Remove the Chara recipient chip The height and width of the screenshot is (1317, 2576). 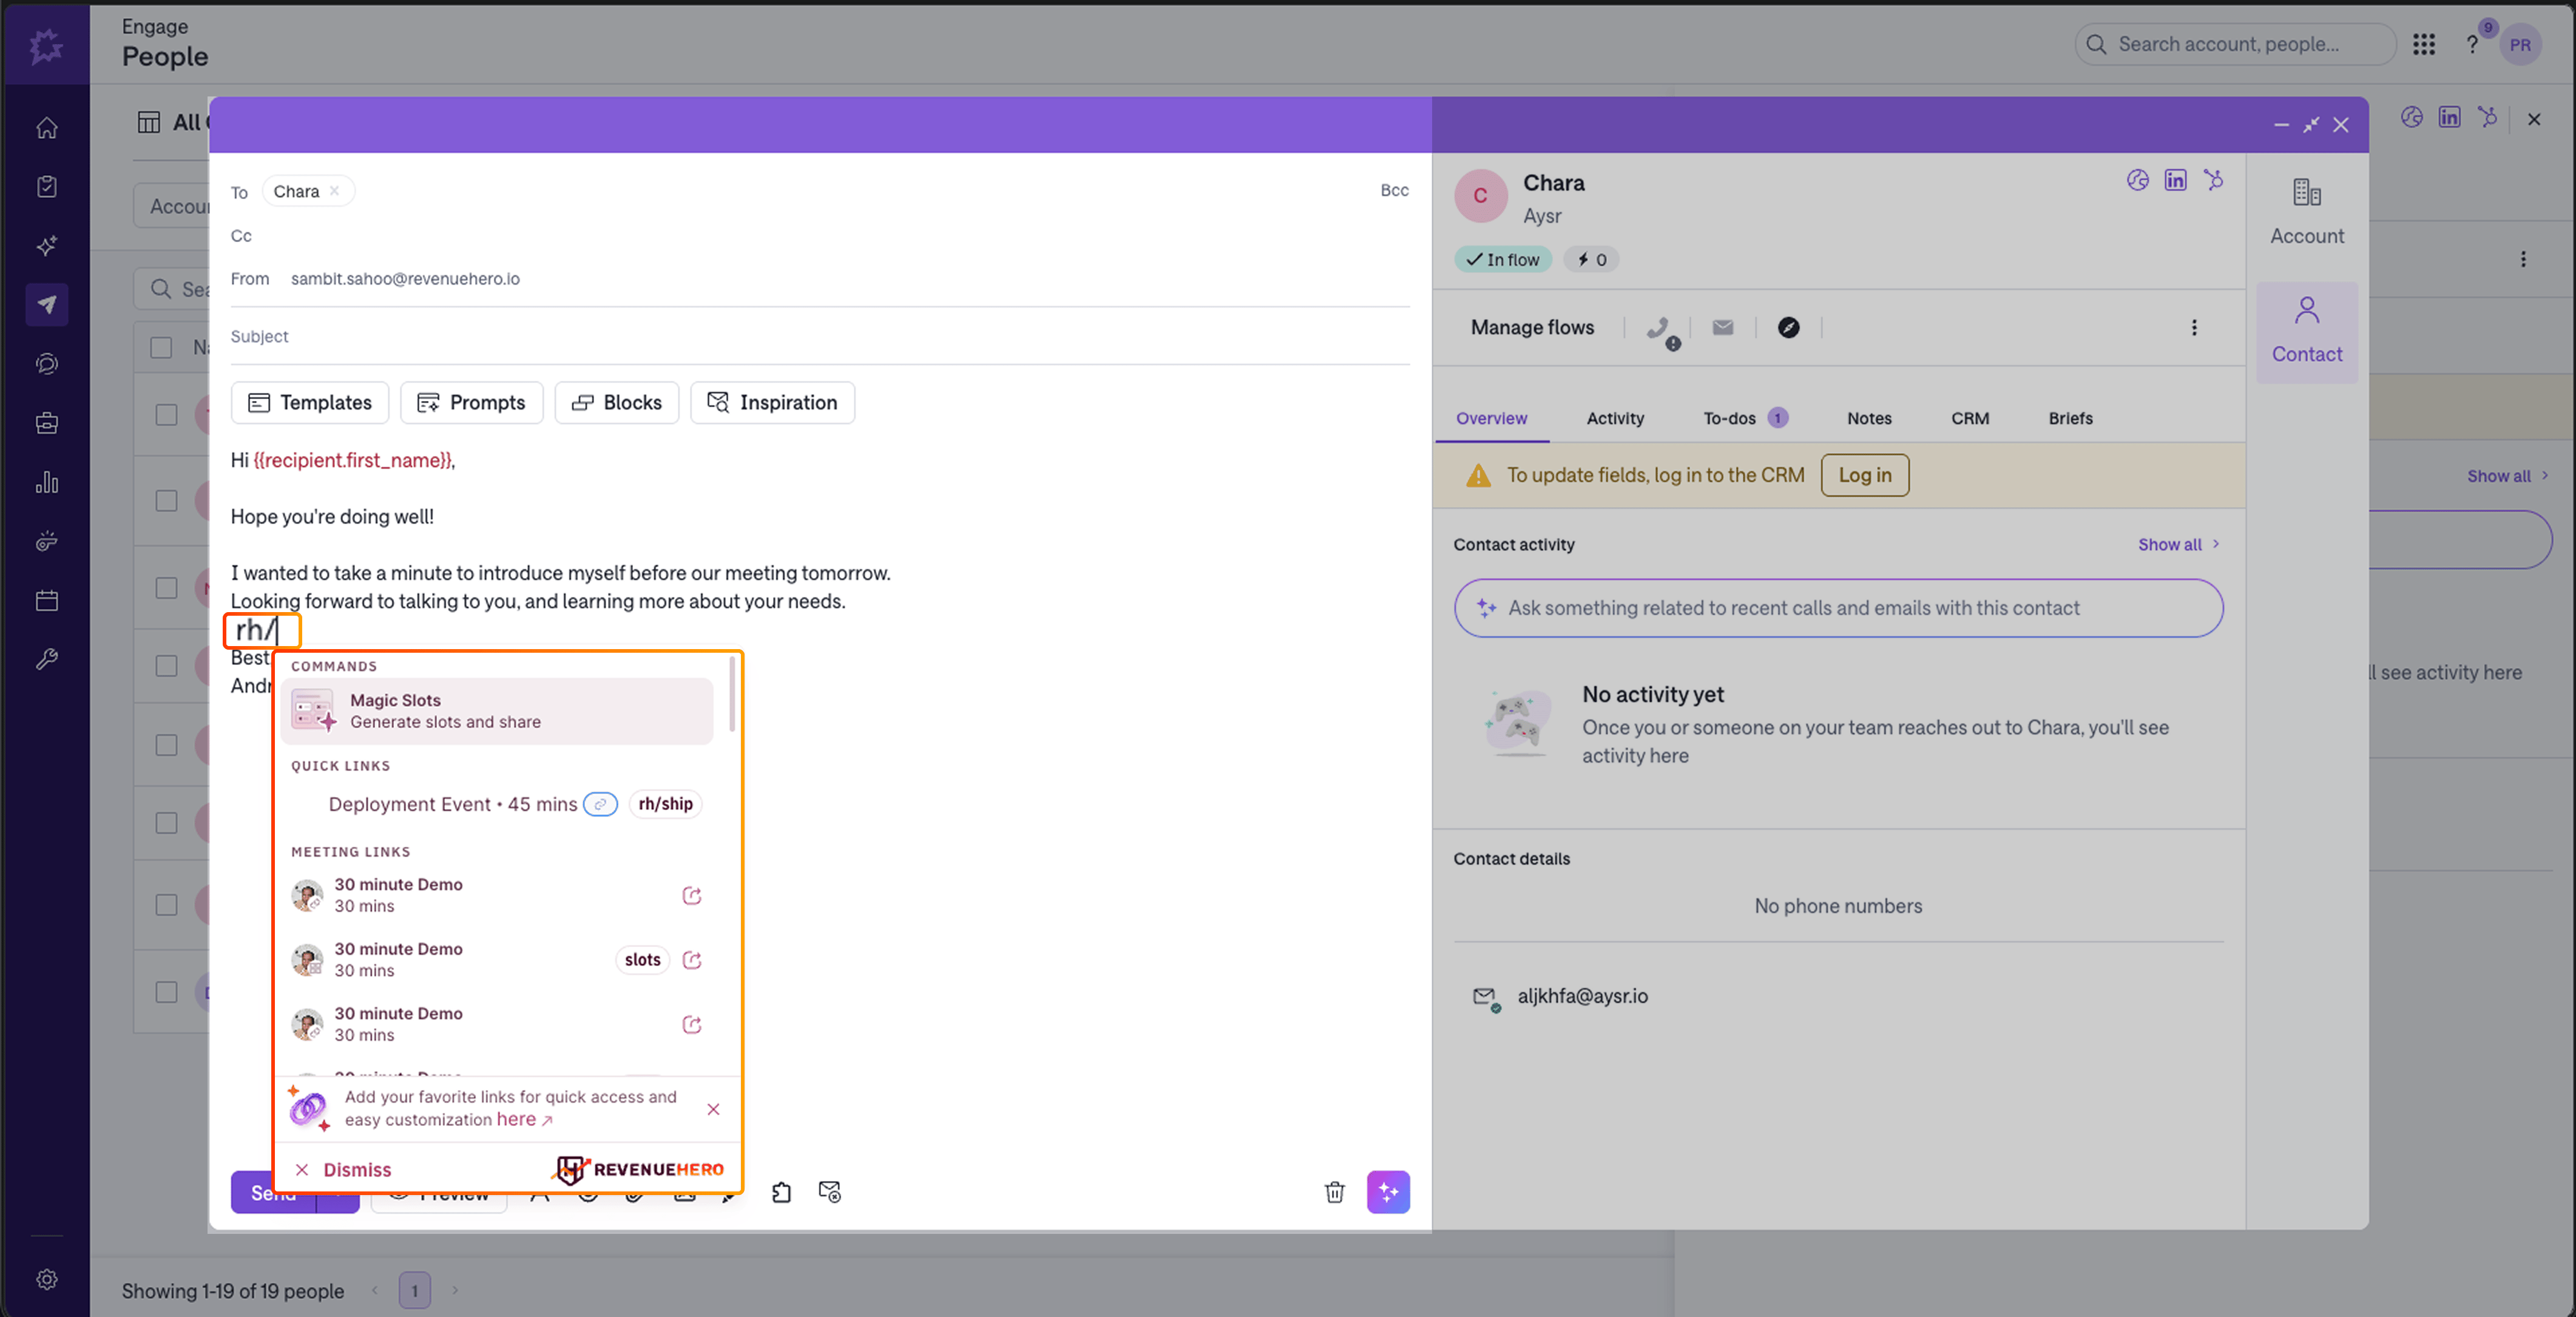335,191
